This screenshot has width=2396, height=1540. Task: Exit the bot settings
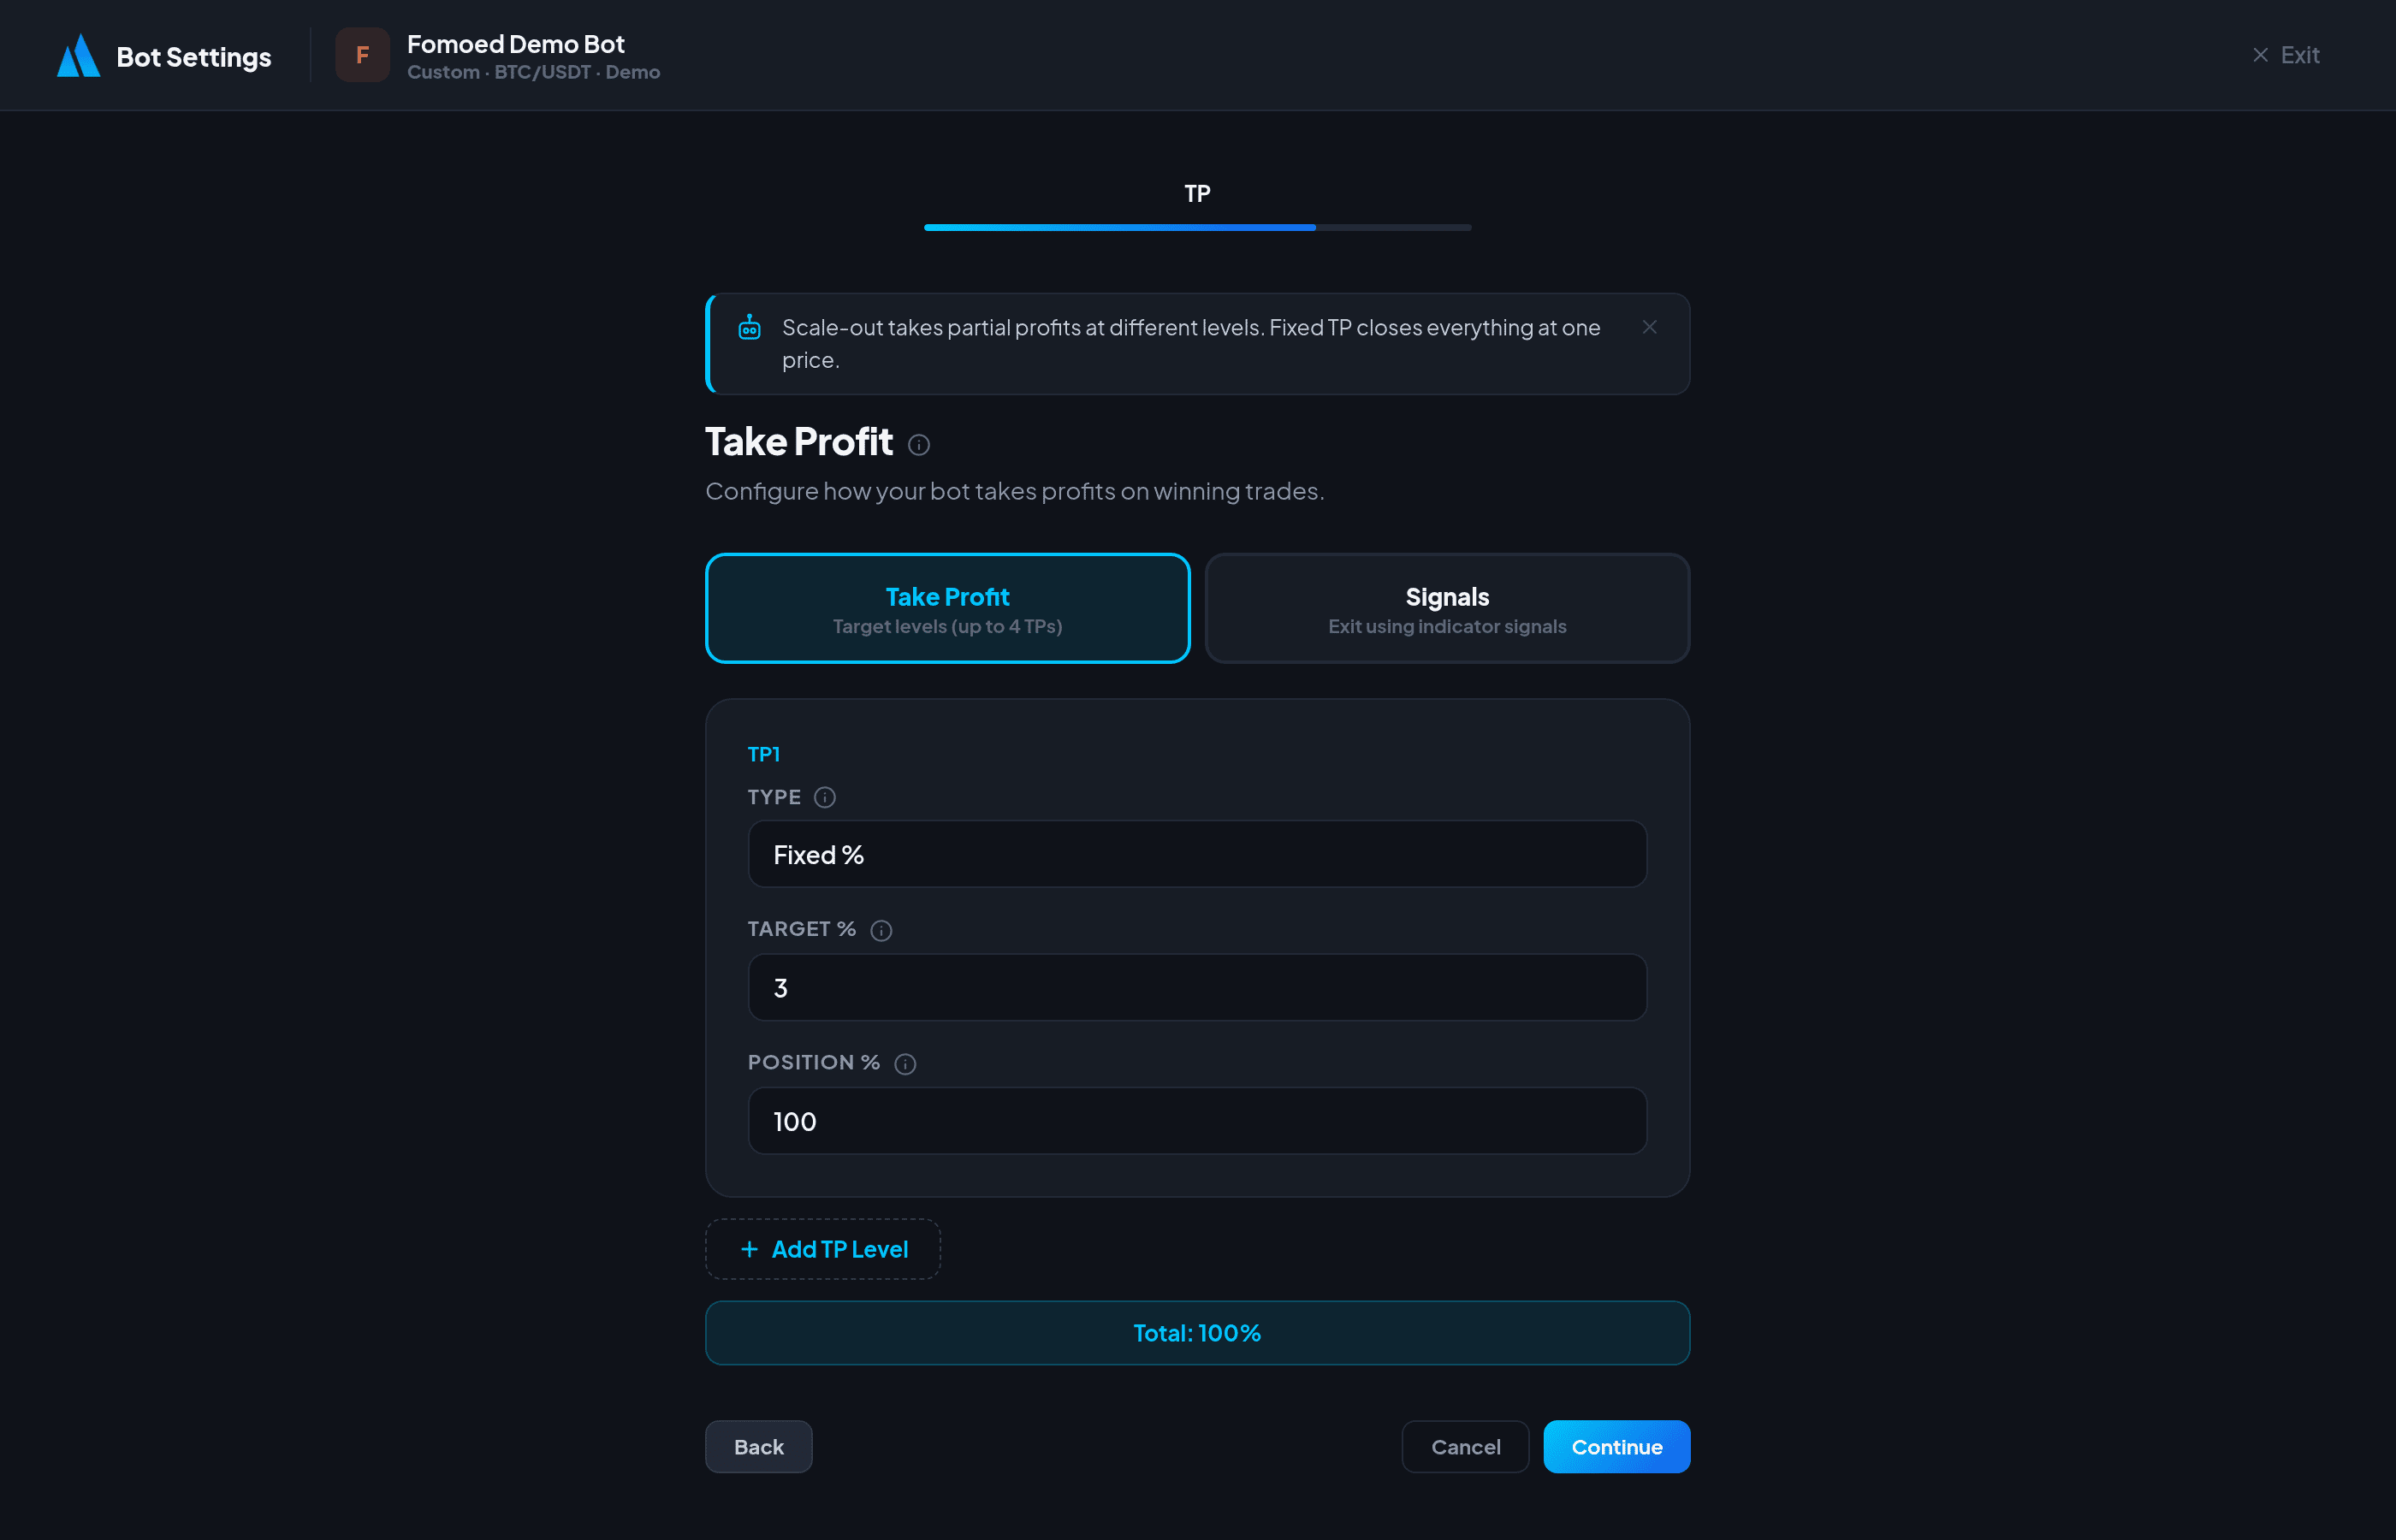click(2285, 55)
